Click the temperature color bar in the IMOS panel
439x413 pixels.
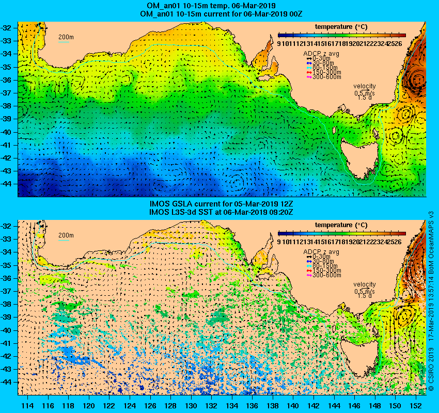coord(342,234)
